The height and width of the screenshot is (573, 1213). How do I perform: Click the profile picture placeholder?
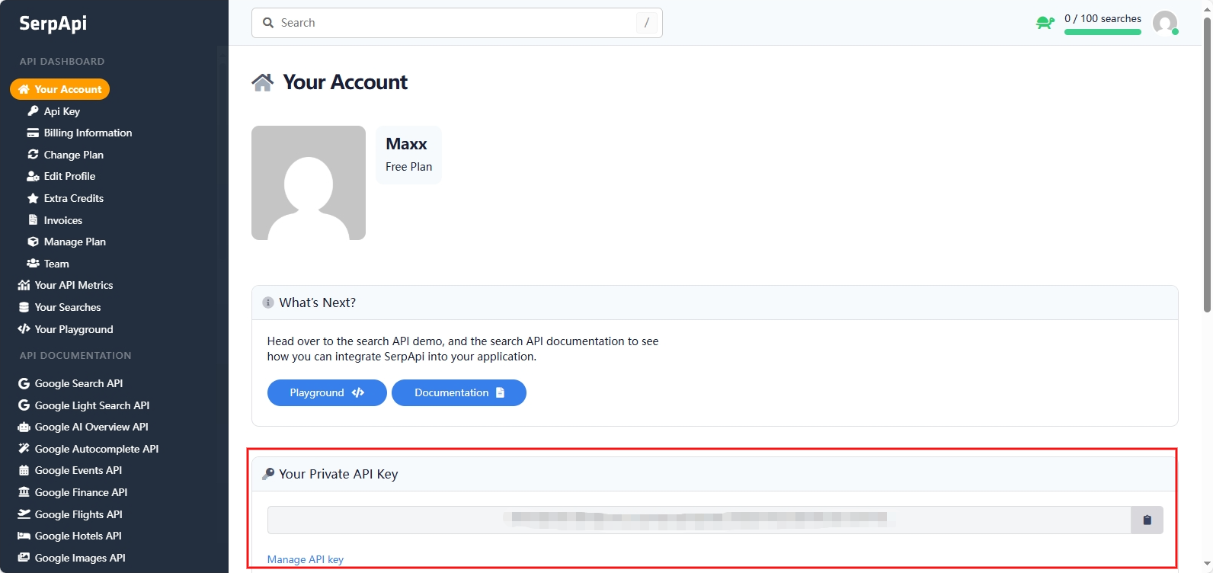309,183
